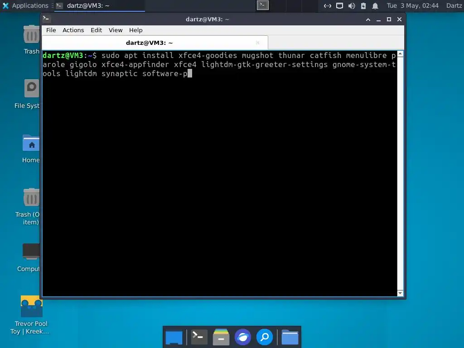
Task: Open the Edit menu in terminal
Action: [x=96, y=30]
